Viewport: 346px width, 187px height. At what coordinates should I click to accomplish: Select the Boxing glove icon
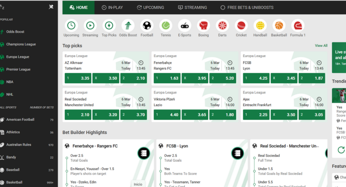pos(203,26)
